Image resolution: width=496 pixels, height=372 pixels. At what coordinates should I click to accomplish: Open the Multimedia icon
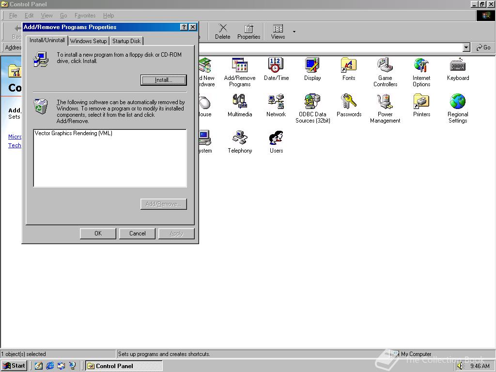240,105
